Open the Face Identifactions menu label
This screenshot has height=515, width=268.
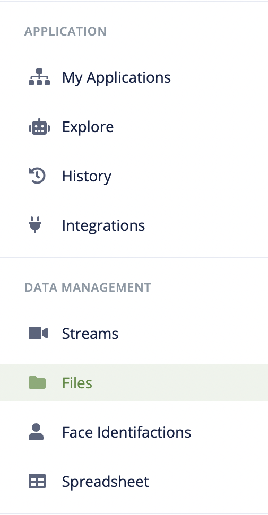coord(127,432)
